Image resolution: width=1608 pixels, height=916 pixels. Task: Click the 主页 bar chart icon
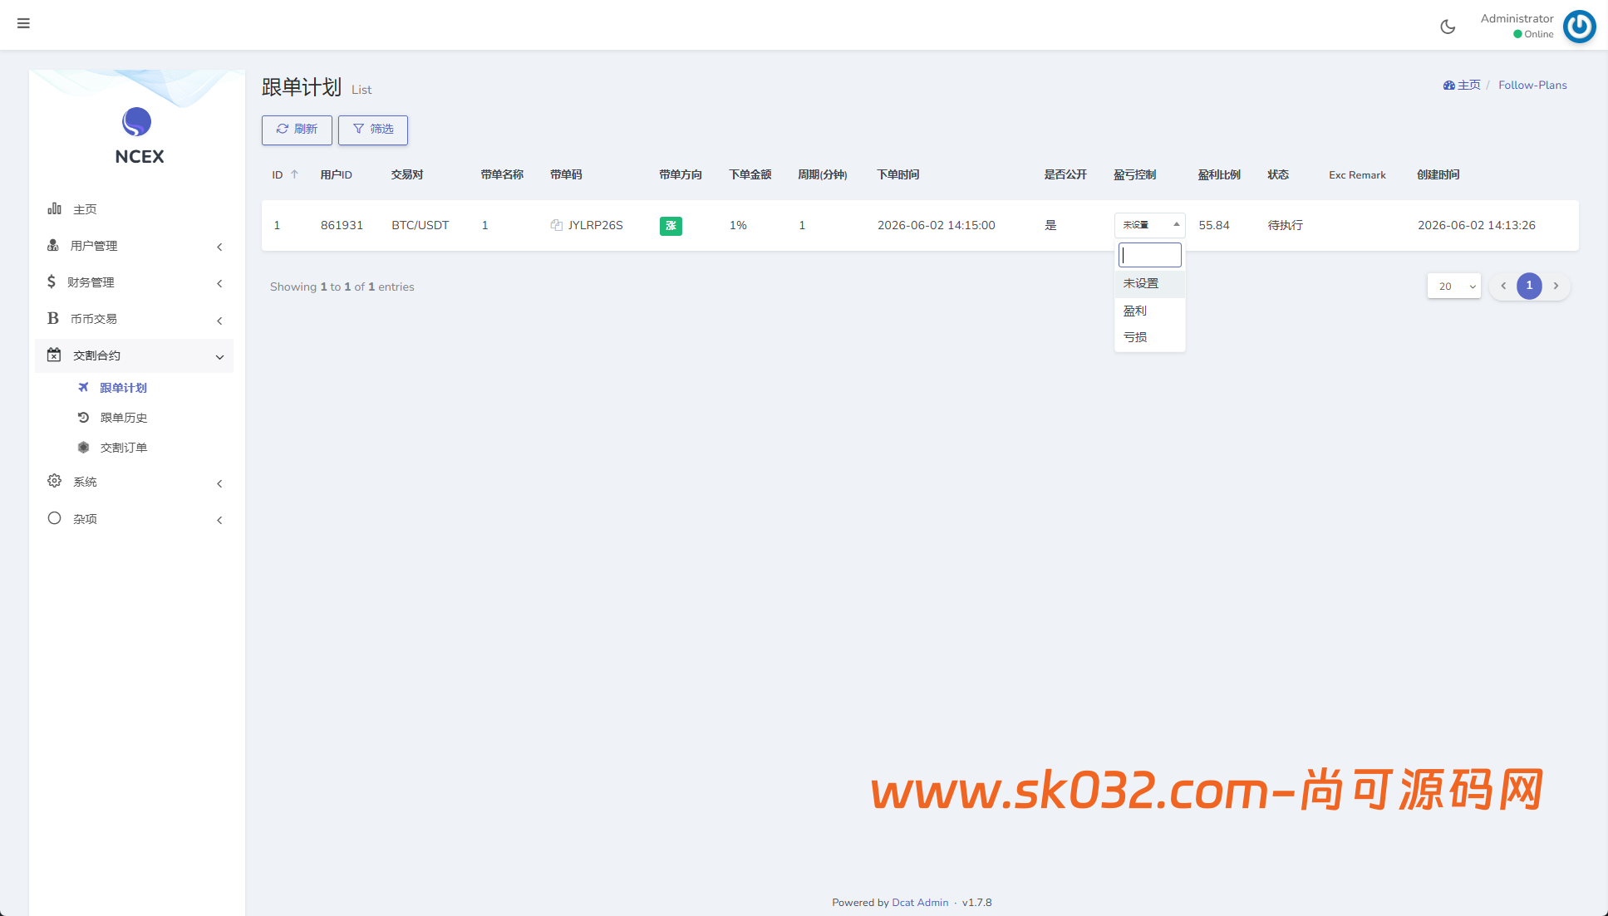pos(55,208)
